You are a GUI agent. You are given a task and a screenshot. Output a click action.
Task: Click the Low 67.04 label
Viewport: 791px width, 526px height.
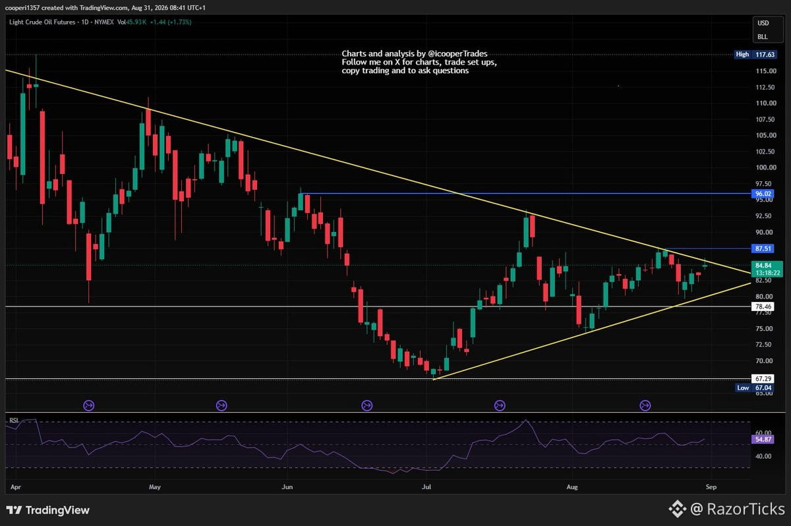pos(755,388)
